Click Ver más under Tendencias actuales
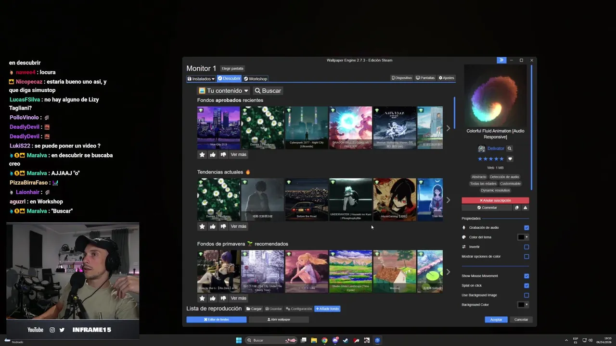 click(238, 226)
